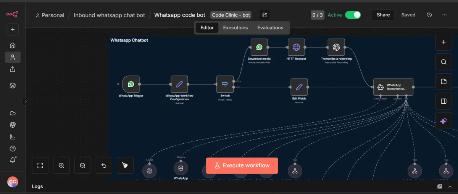Toggle the workflow Active switch off
The image size is (458, 194).
[353, 15]
